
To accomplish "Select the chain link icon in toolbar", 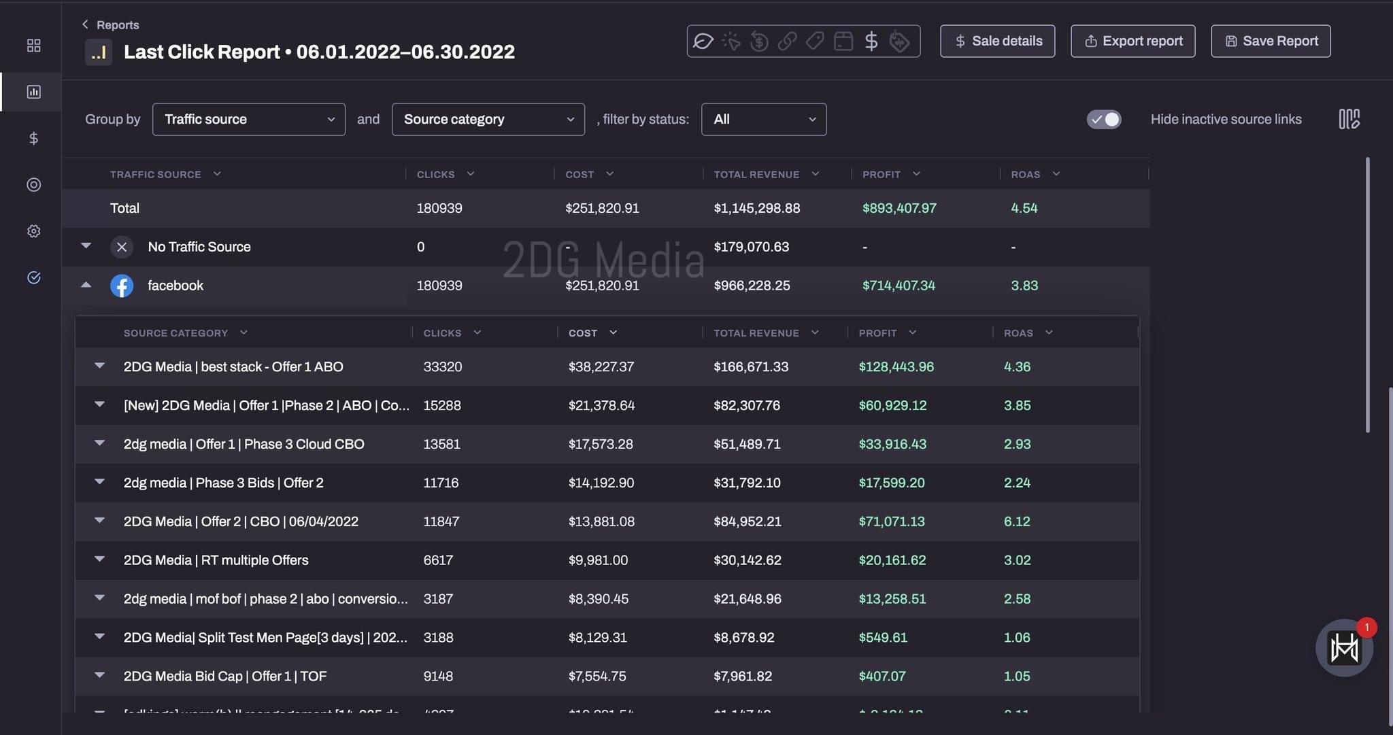I will (787, 41).
